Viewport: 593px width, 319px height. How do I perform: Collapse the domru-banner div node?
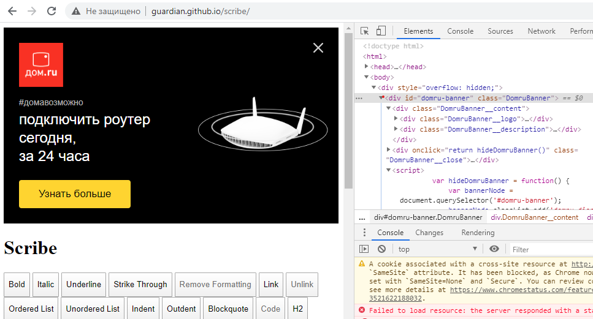coord(381,98)
